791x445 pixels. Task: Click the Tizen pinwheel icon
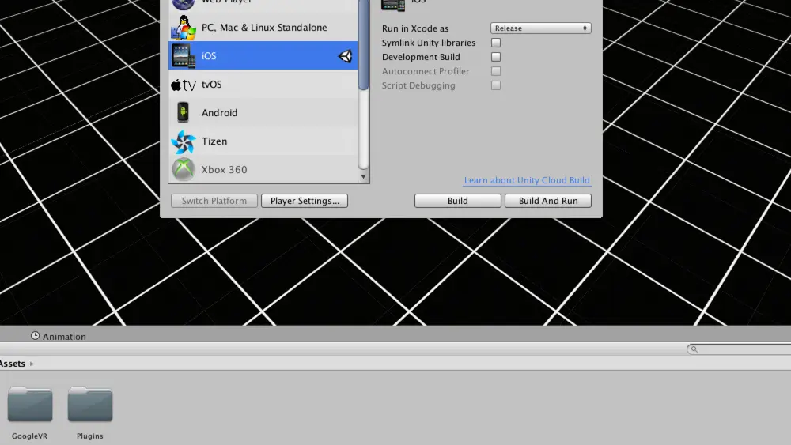click(x=184, y=141)
